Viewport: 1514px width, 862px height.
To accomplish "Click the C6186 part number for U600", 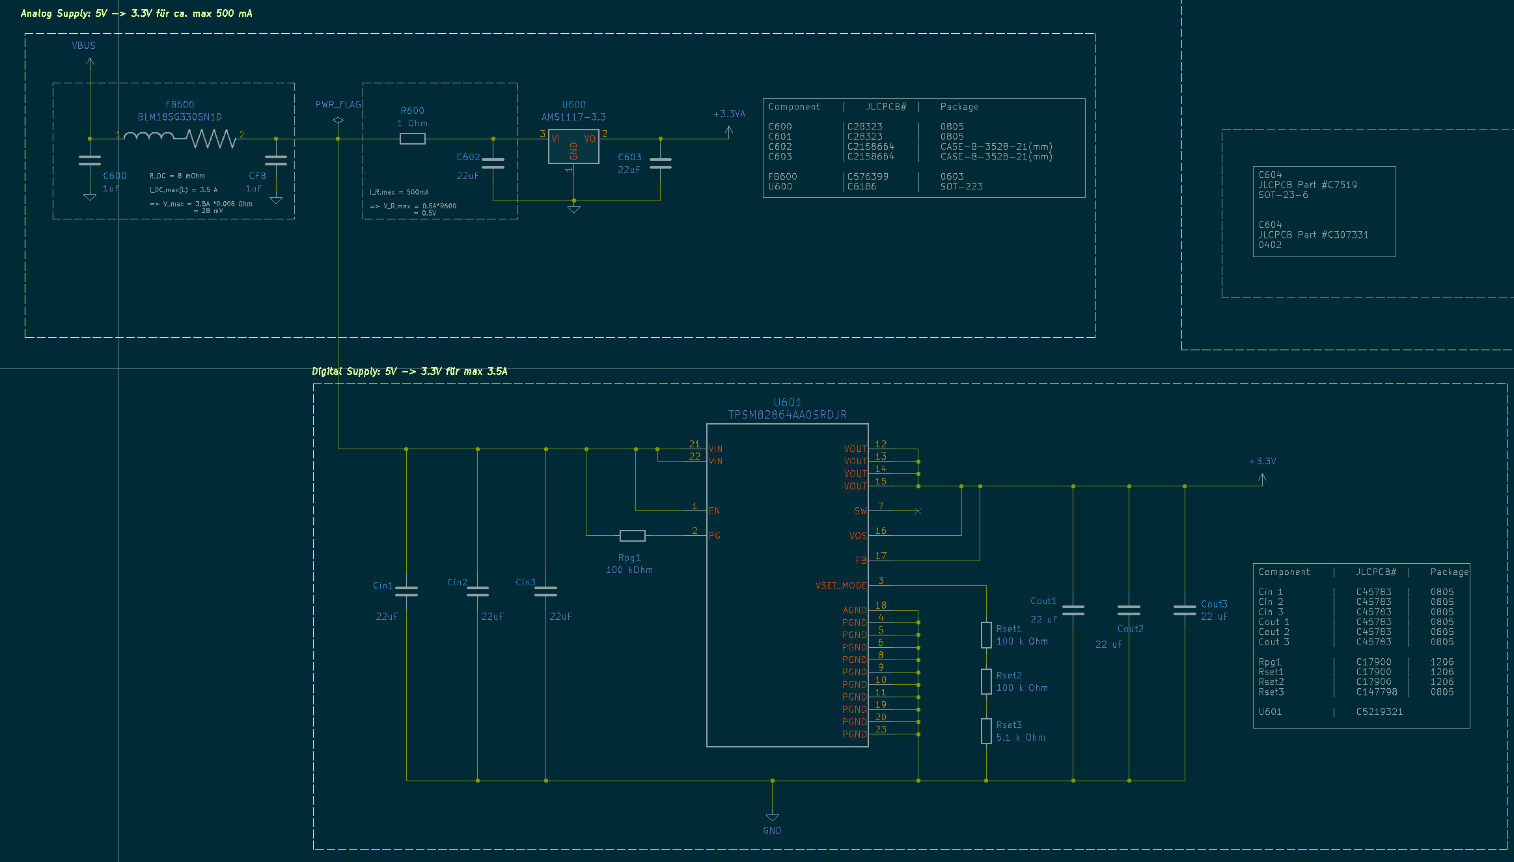I will tap(862, 186).
